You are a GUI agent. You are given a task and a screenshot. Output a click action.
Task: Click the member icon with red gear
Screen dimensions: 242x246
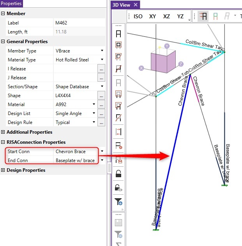(118, 146)
